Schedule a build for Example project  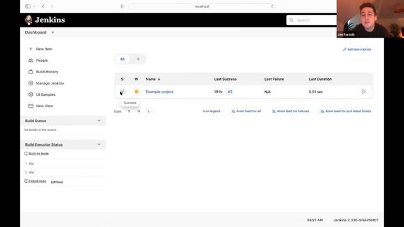[x=364, y=91]
